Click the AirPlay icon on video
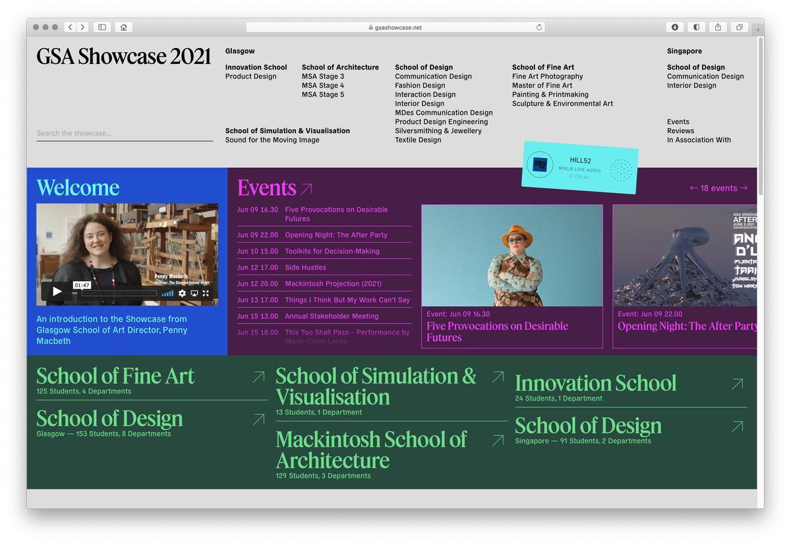 tap(194, 293)
